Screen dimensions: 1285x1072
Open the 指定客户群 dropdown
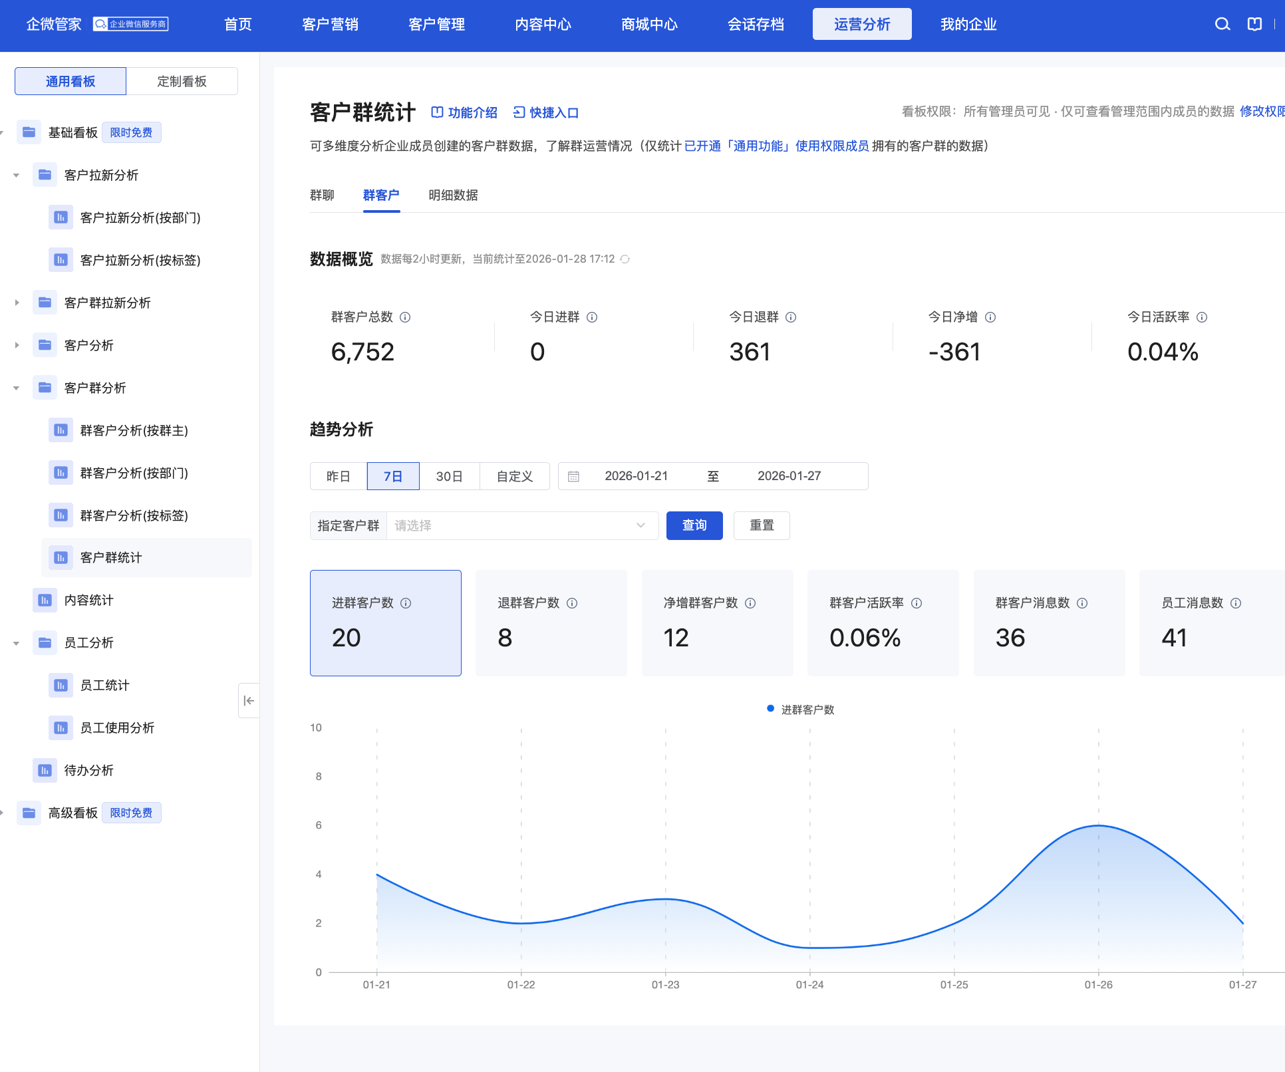pyautogui.click(x=522, y=525)
